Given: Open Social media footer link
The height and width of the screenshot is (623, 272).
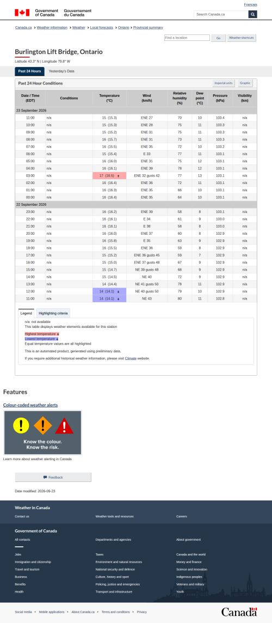Looking at the screenshot, I should [23, 612].
